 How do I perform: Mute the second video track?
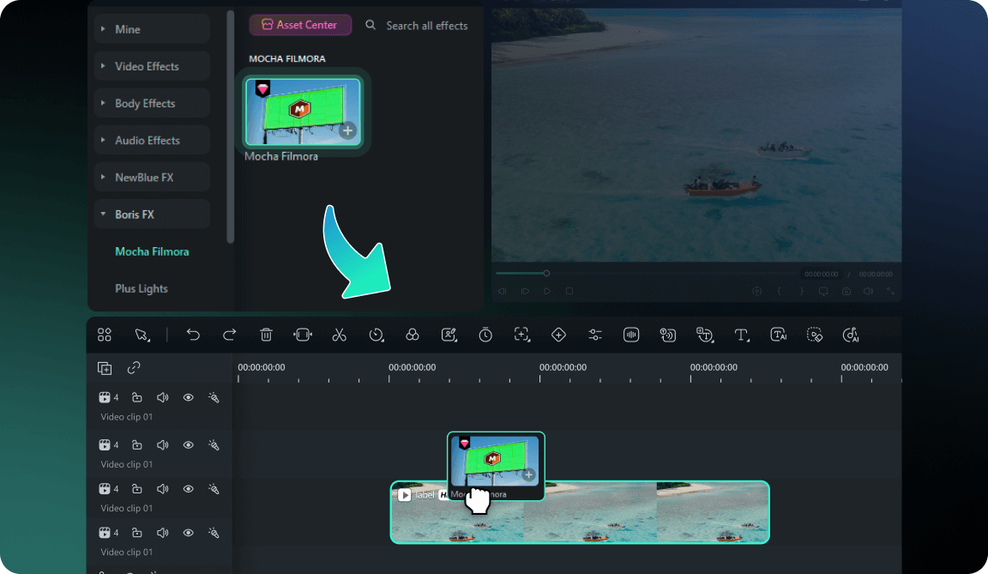tap(163, 444)
